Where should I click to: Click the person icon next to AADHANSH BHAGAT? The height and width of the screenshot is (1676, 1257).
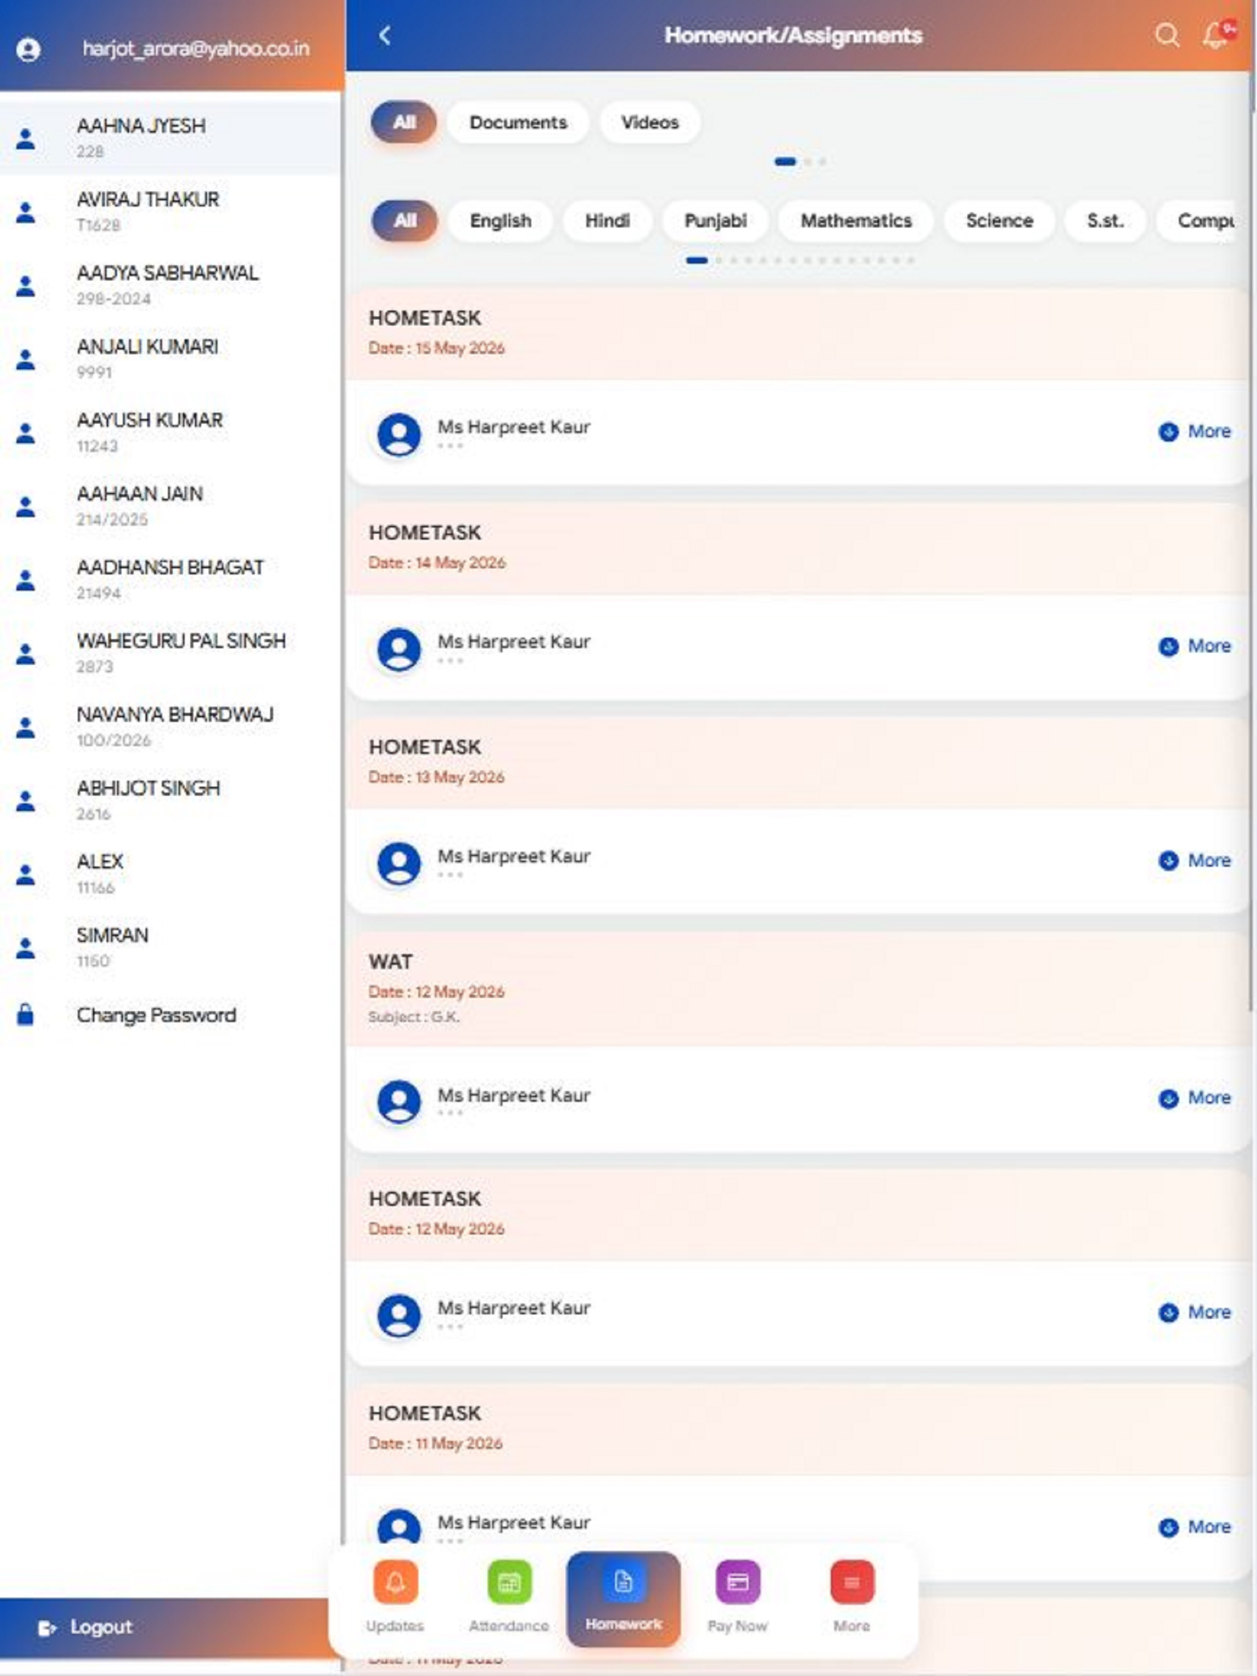tap(26, 580)
